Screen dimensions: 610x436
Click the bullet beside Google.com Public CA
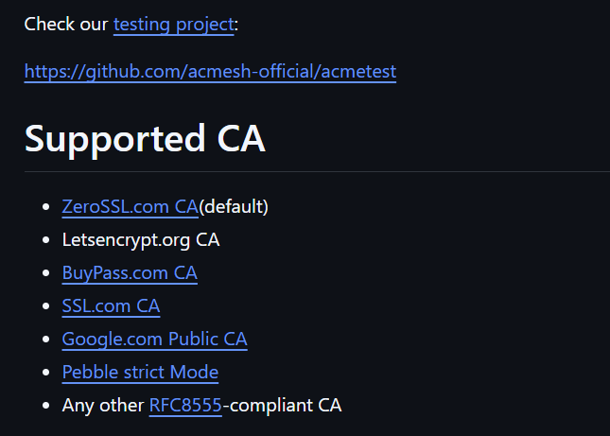point(46,340)
